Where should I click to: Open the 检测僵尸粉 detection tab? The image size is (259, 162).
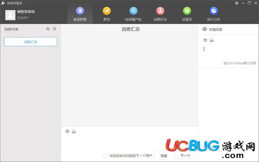(x=133, y=14)
